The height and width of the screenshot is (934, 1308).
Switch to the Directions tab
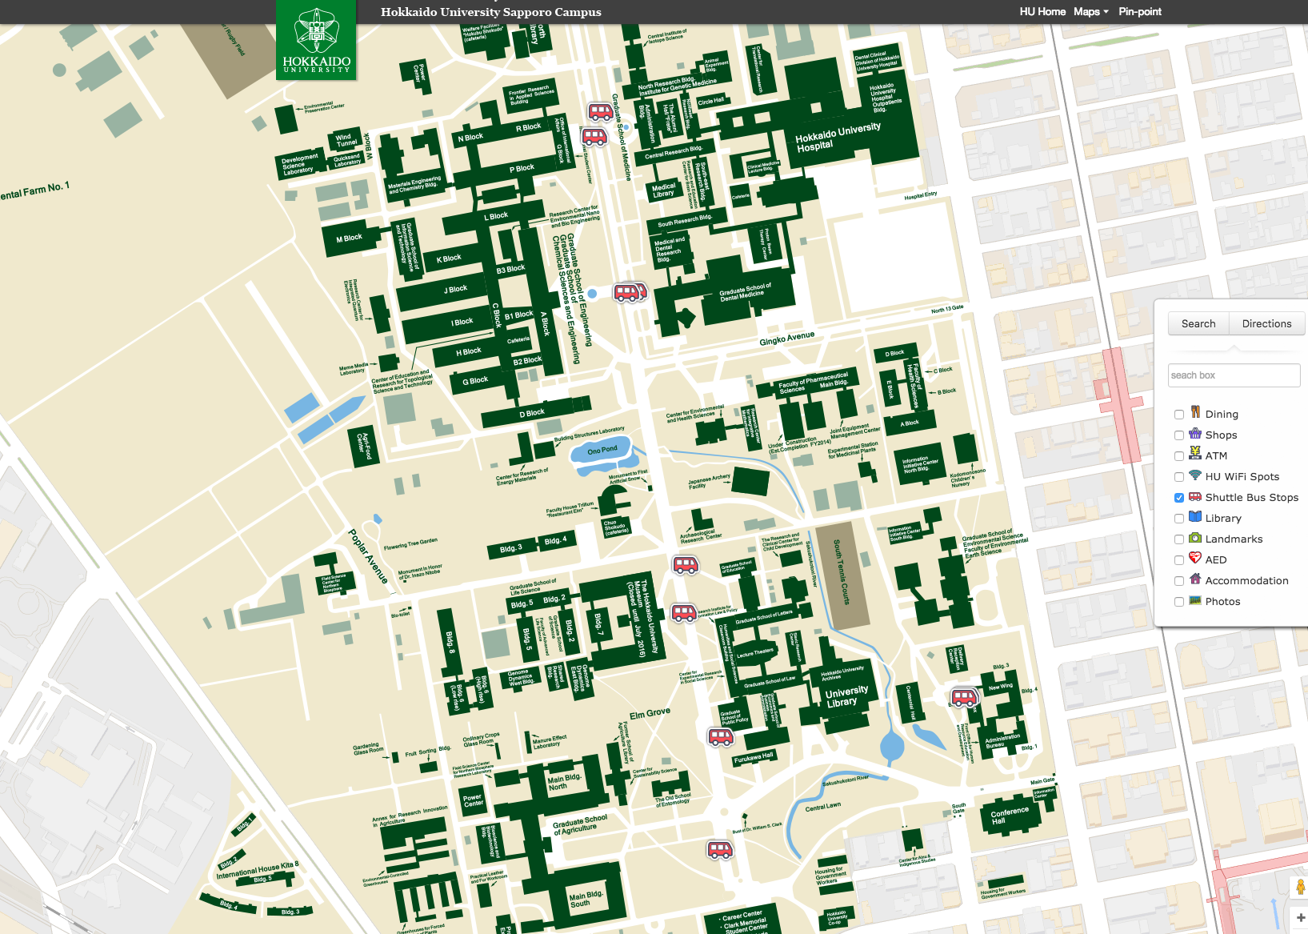(1266, 324)
